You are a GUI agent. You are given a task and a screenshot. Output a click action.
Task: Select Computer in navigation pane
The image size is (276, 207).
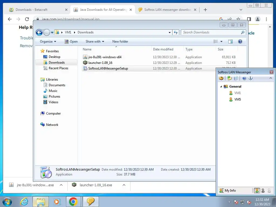pos(53,113)
